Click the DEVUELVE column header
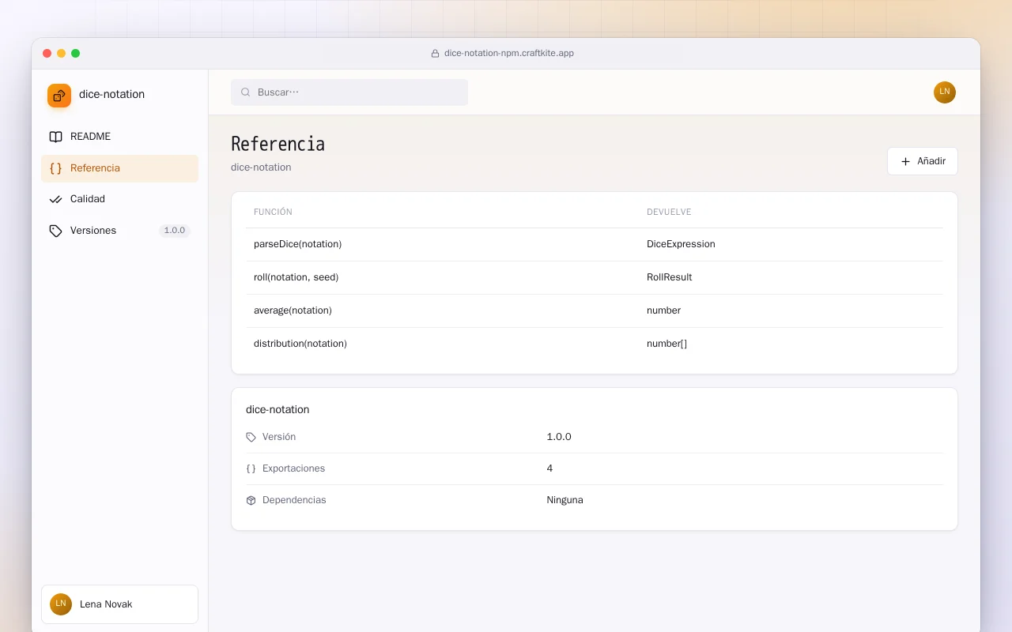 (669, 212)
